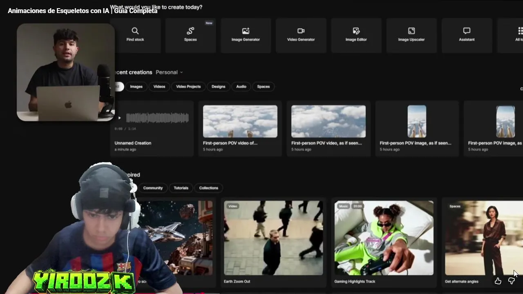Launch the Image Generator

[x=246, y=35]
